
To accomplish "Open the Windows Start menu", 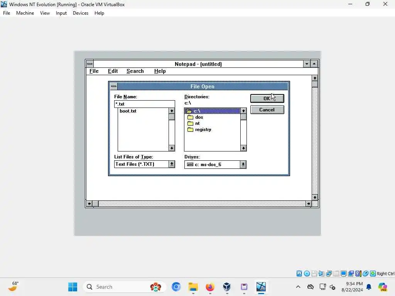I will 73,287.
